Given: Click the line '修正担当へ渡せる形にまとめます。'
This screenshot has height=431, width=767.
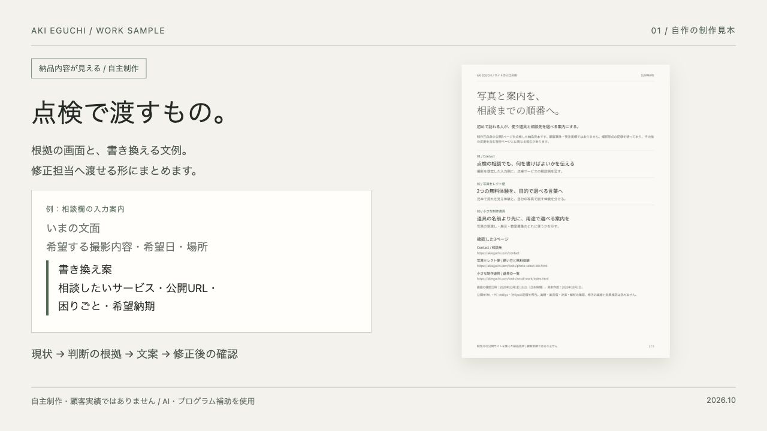Looking at the screenshot, I should [114, 171].
